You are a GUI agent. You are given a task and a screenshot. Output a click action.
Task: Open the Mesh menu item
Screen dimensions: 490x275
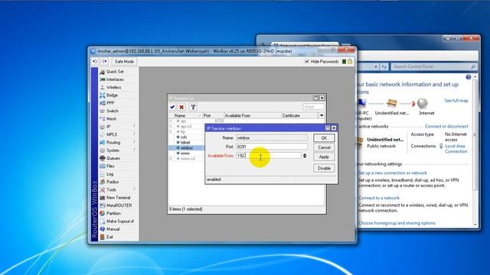pos(111,119)
